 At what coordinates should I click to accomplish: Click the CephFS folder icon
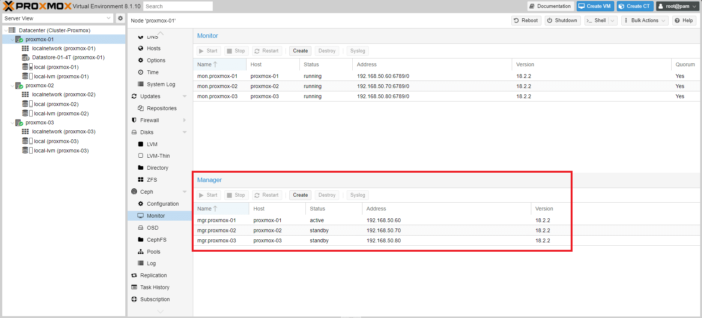(x=141, y=240)
